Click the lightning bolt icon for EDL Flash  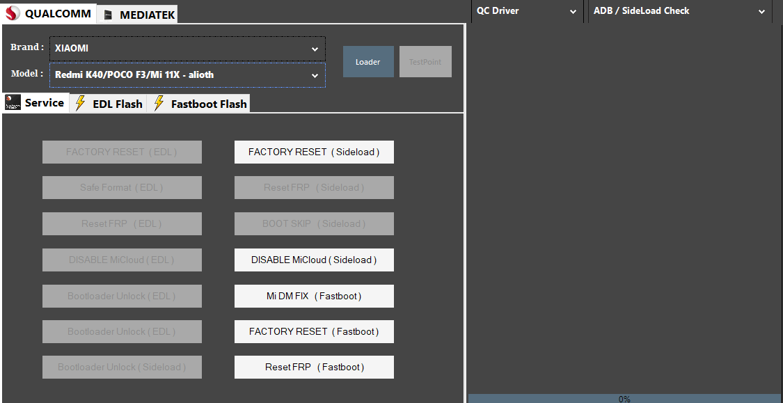(81, 104)
